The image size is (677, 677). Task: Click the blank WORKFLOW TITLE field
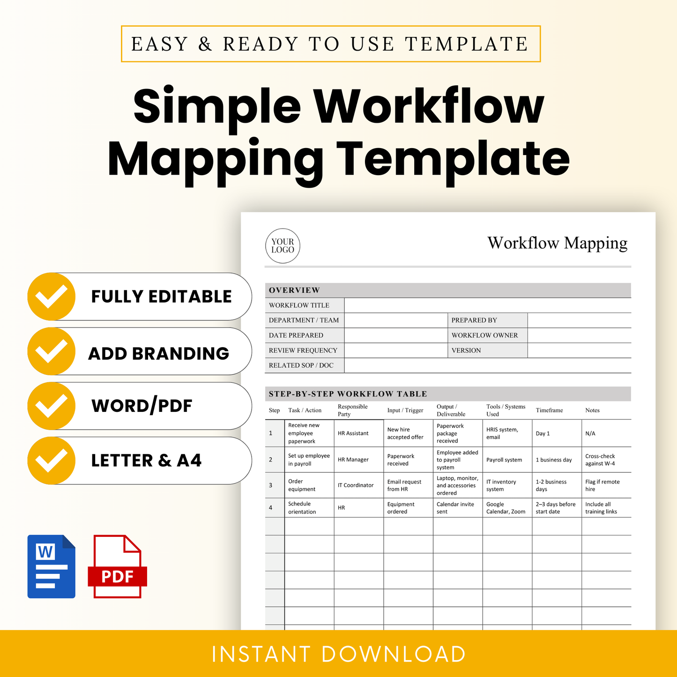(x=488, y=305)
